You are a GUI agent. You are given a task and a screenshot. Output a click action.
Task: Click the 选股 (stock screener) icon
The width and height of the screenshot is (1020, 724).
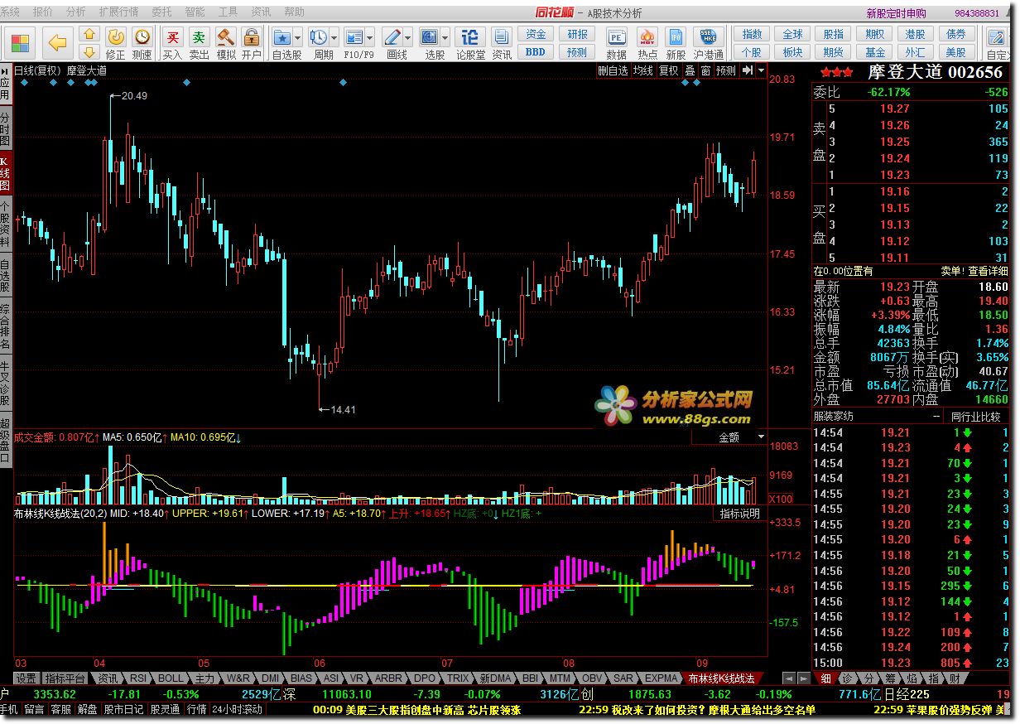coord(430,37)
